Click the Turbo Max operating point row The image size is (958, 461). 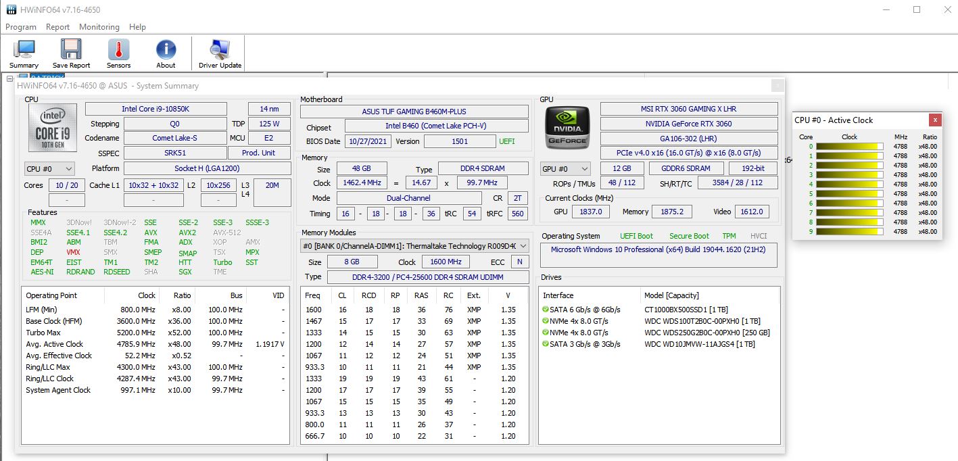click(155, 333)
